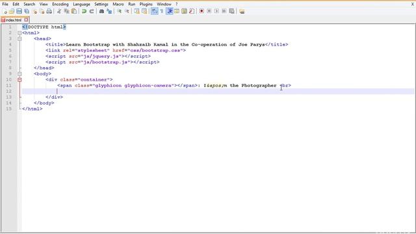The height and width of the screenshot is (234, 416).
Task: Toggle Show All Characters pilcrow icon
Action: click(x=162, y=11)
